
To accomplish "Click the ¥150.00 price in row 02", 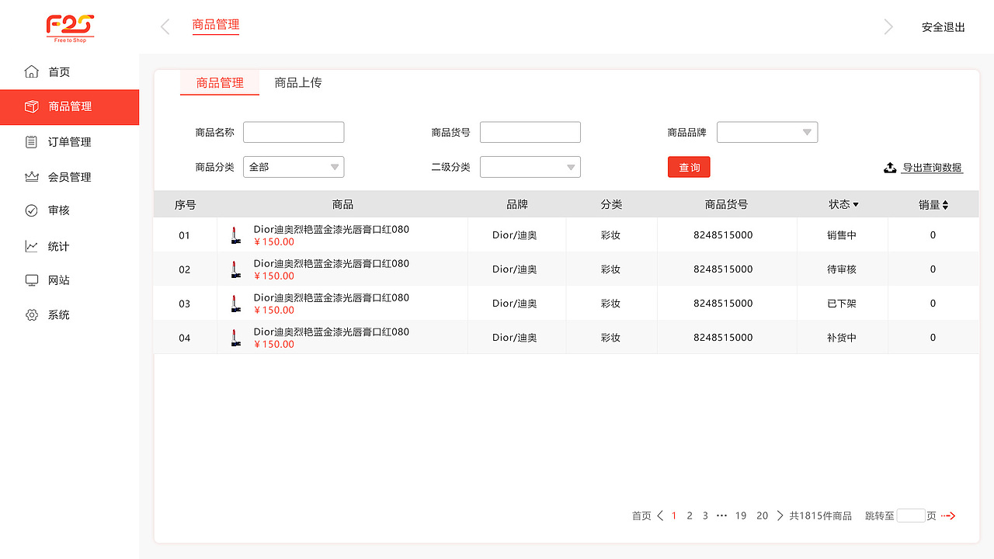I will (x=274, y=276).
